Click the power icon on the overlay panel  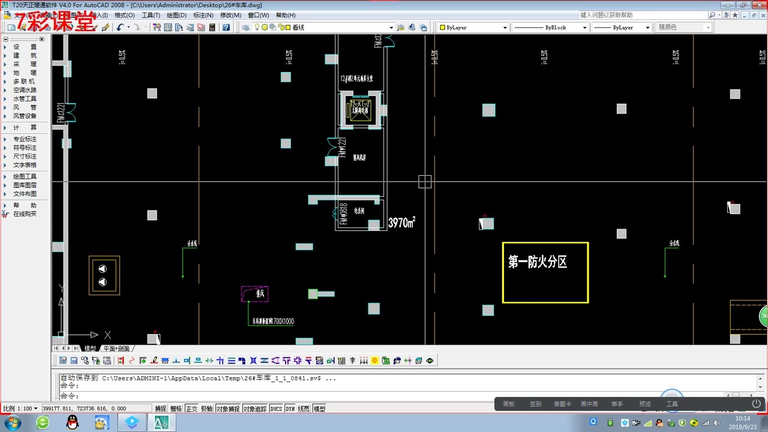pos(756,404)
